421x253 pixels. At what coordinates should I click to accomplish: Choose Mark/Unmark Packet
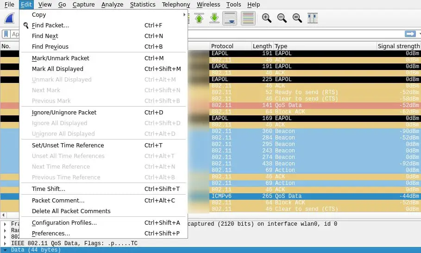coord(104,58)
